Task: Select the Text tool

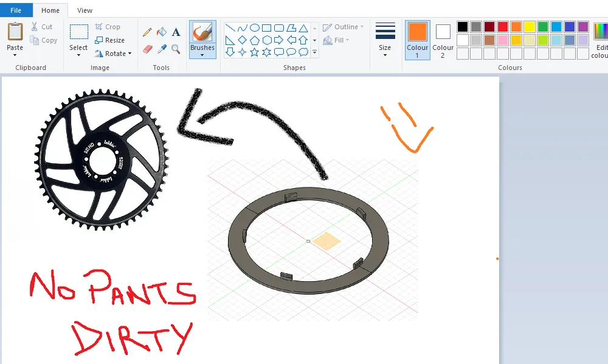Action: click(x=176, y=32)
